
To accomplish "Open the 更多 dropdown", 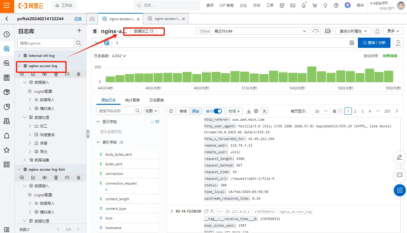I will point(393,31).
